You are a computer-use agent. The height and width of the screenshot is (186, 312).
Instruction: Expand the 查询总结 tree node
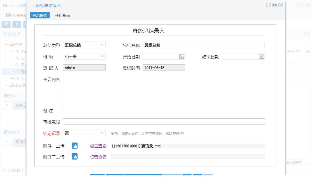point(6,85)
